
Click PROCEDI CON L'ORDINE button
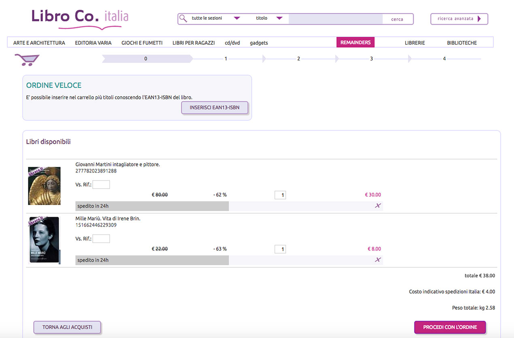tap(450, 327)
